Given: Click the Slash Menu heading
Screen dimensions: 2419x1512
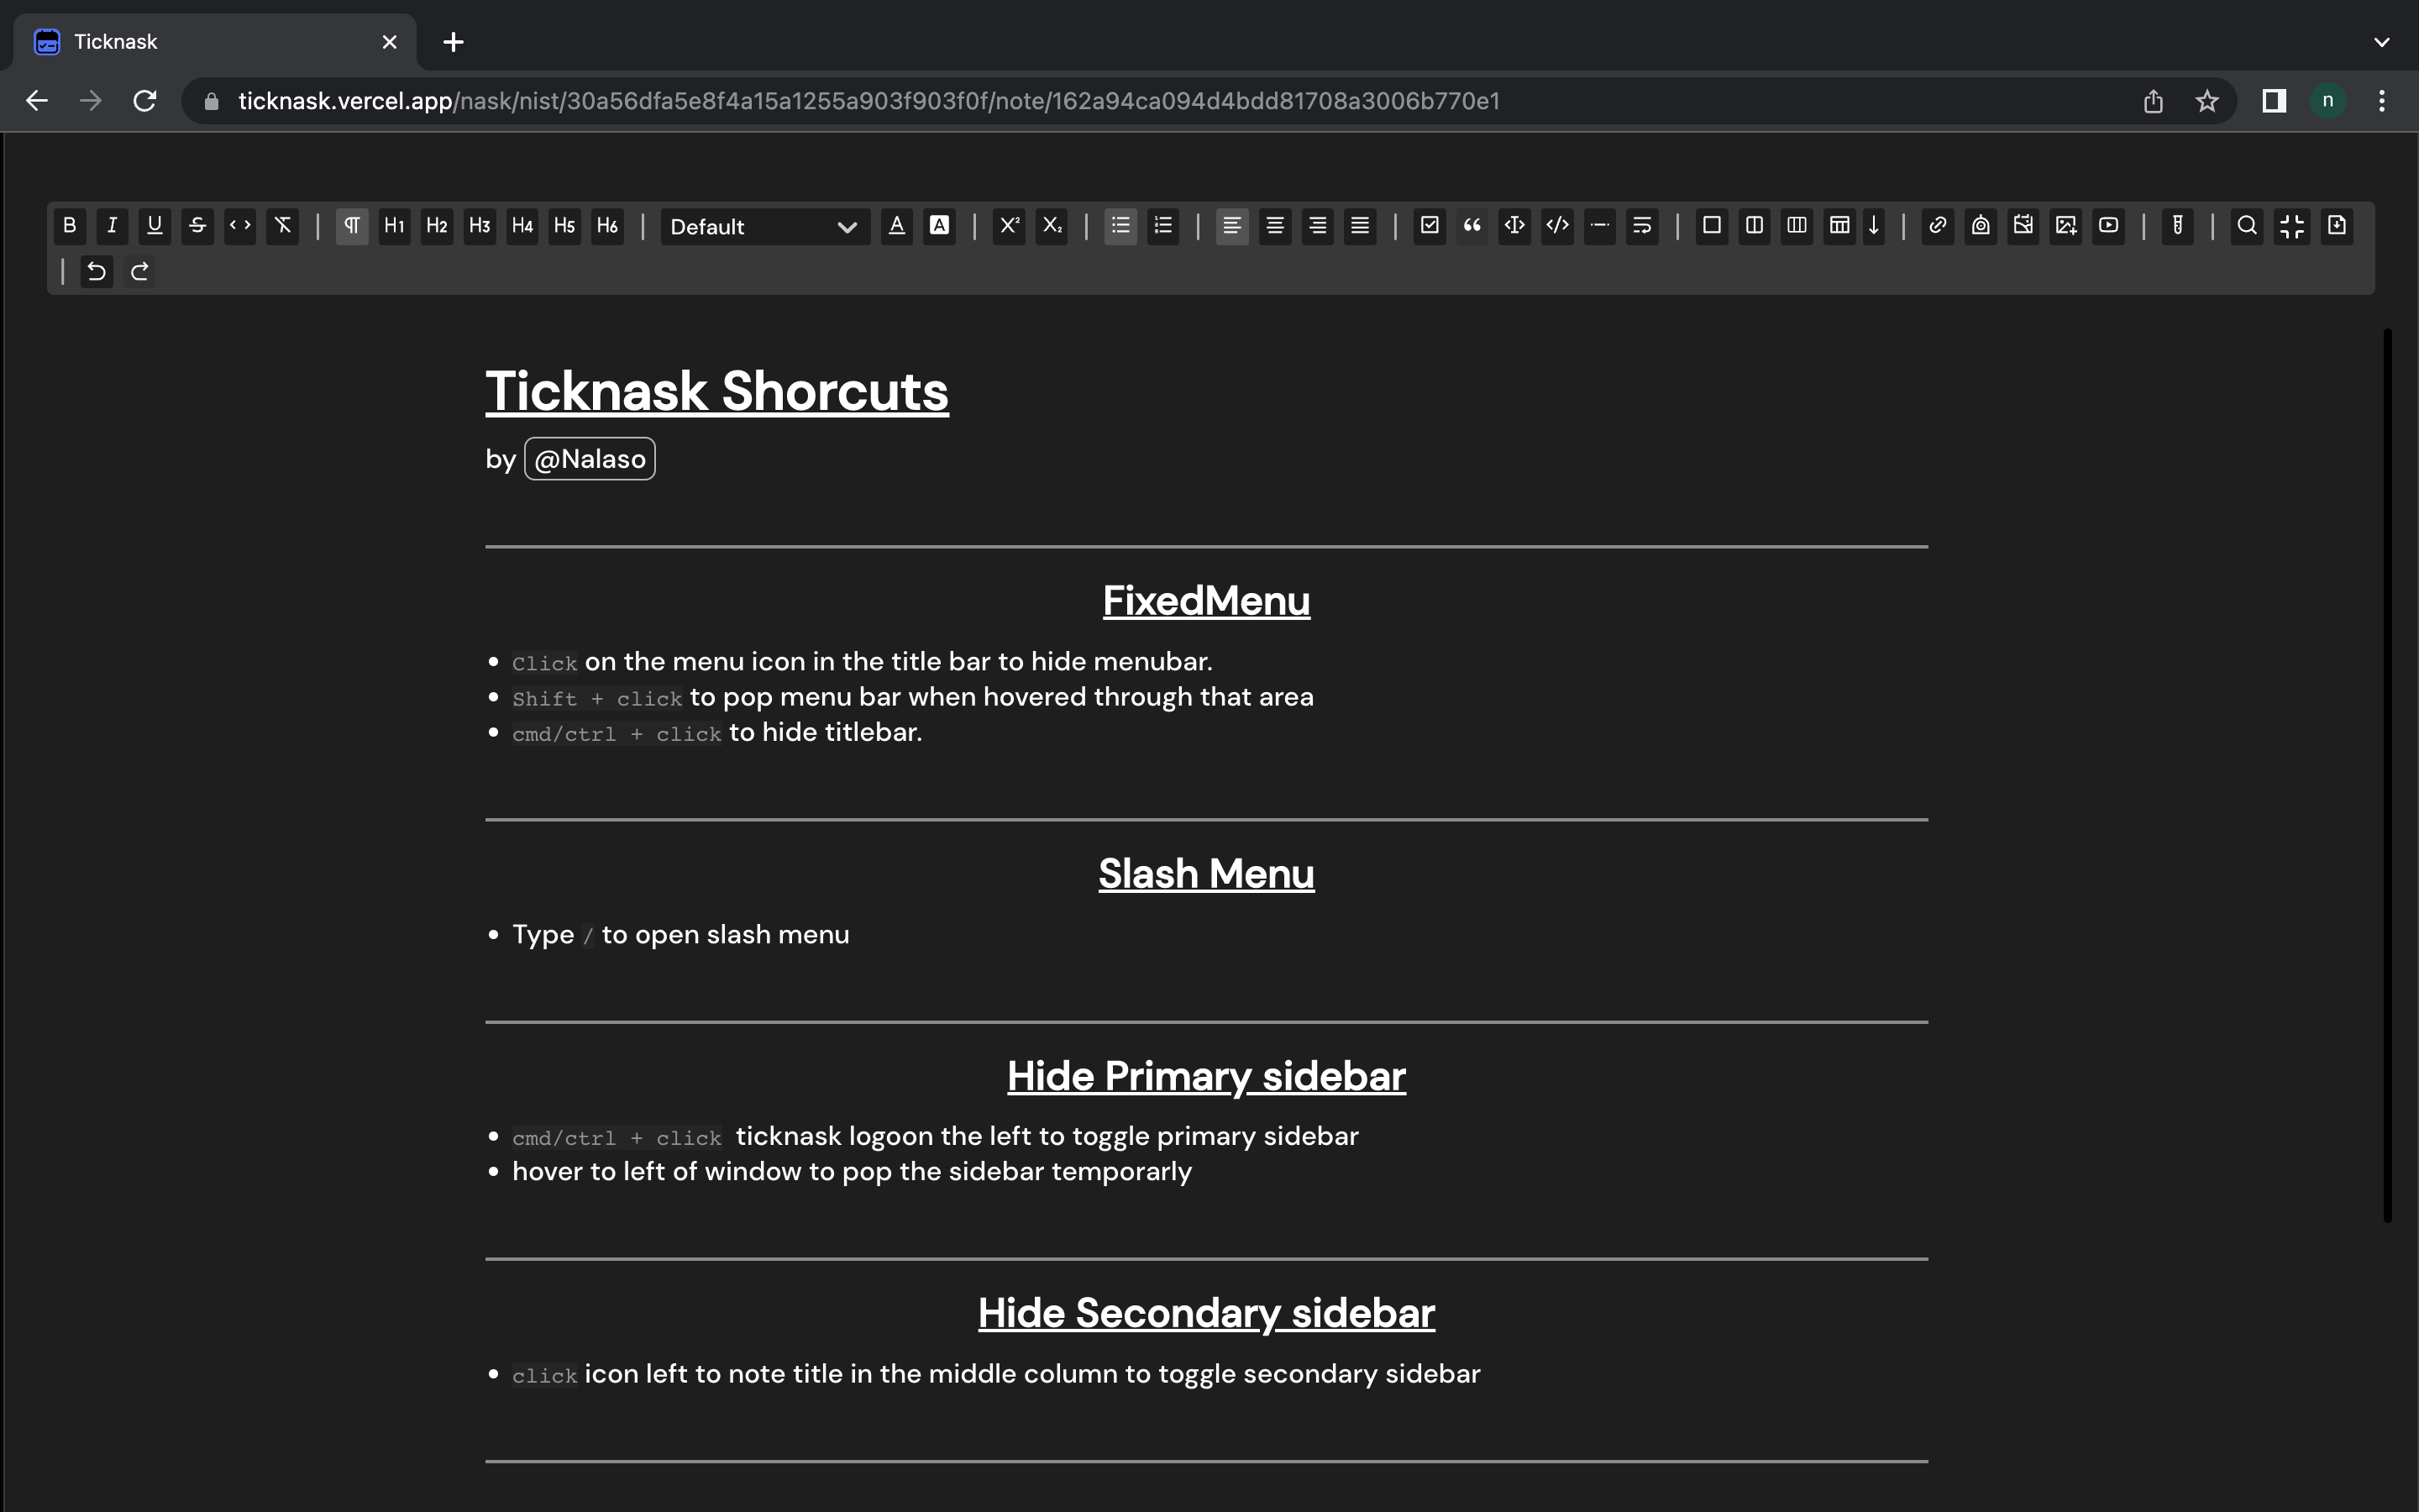Looking at the screenshot, I should pyautogui.click(x=1206, y=874).
